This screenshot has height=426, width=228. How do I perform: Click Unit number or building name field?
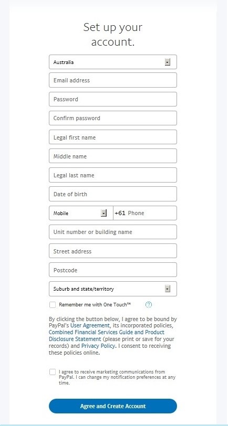tap(113, 232)
